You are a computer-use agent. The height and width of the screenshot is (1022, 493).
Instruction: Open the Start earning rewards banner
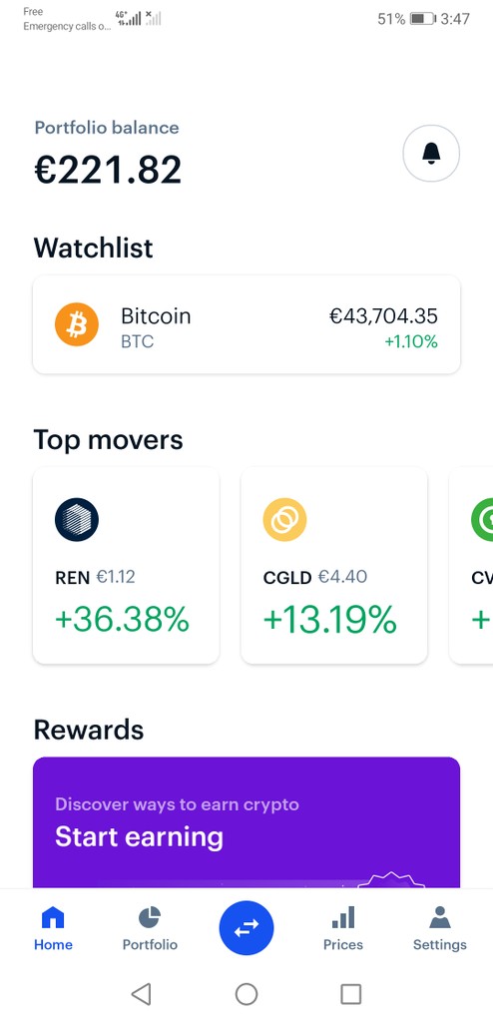246,822
